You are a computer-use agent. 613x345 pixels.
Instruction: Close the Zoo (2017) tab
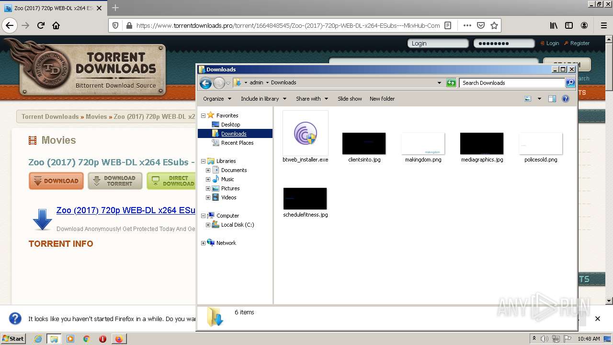(99, 8)
